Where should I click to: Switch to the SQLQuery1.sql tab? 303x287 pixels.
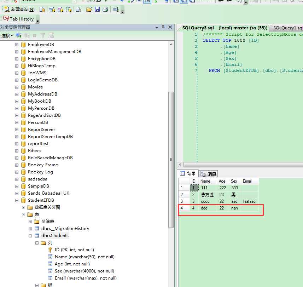click(287, 28)
